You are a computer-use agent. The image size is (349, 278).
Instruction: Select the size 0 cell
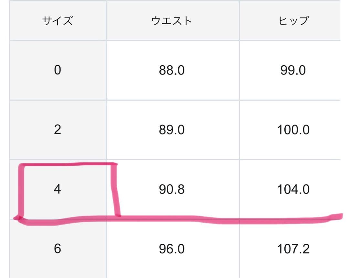57,70
